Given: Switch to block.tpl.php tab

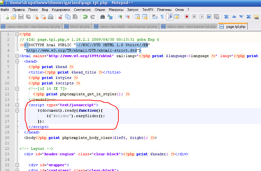Looking at the screenshot, I should (78, 27).
